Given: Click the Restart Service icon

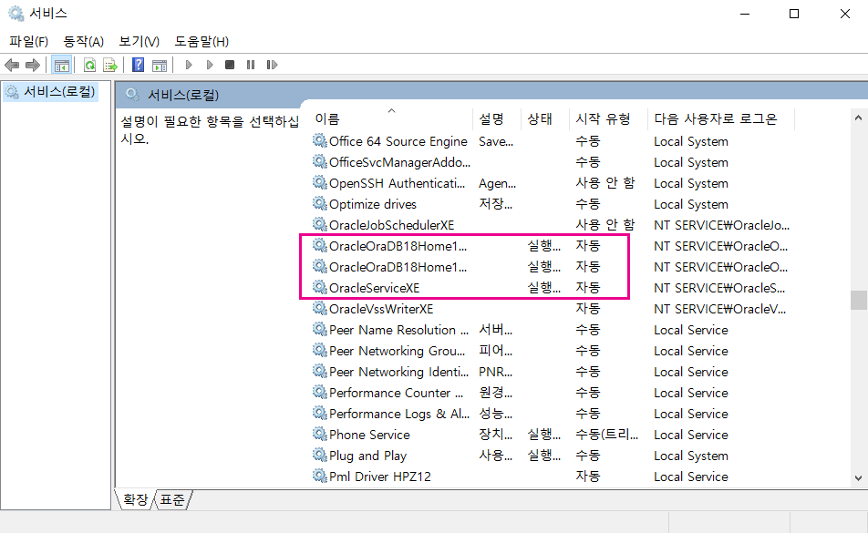Looking at the screenshot, I should coord(272,66).
